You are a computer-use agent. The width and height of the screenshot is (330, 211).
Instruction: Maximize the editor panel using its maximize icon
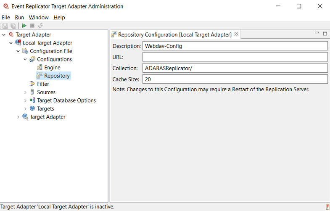[325, 33]
